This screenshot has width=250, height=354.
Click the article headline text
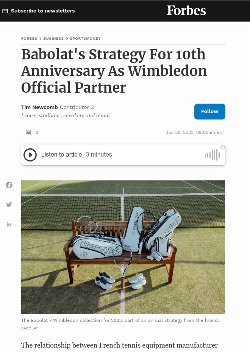(114, 71)
